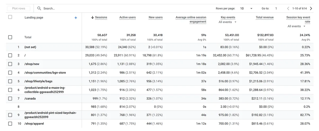319x131 pixels.
Task: Select checkbox for the / landing page row
Action: (10, 55)
